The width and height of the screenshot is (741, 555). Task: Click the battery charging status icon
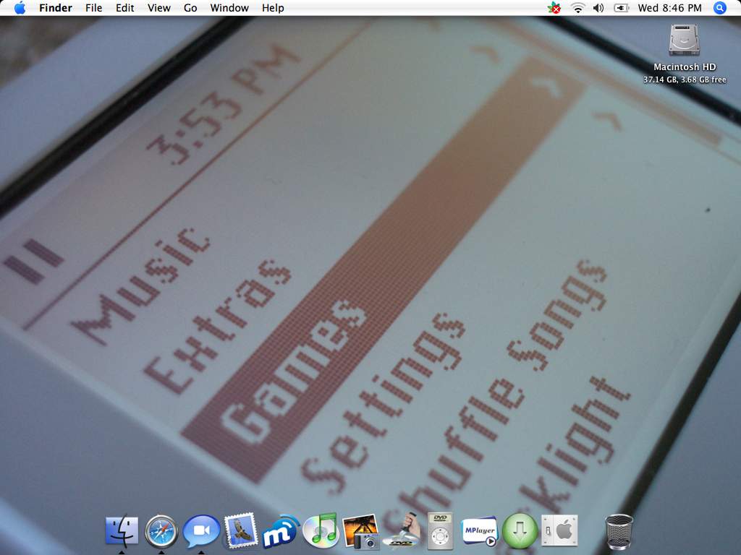621,8
